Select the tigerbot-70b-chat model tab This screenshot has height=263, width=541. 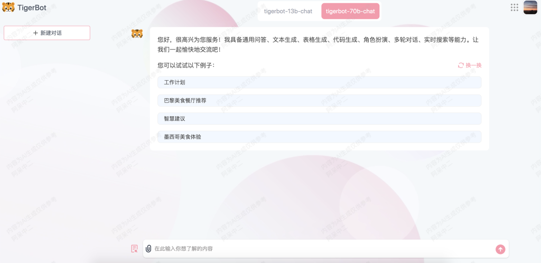[x=350, y=11]
